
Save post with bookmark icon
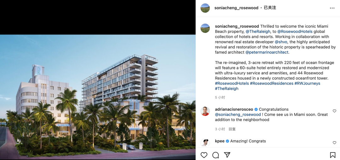pyautogui.click(x=333, y=155)
